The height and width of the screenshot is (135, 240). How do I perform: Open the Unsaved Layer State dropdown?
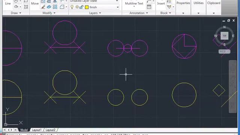(117, 1)
